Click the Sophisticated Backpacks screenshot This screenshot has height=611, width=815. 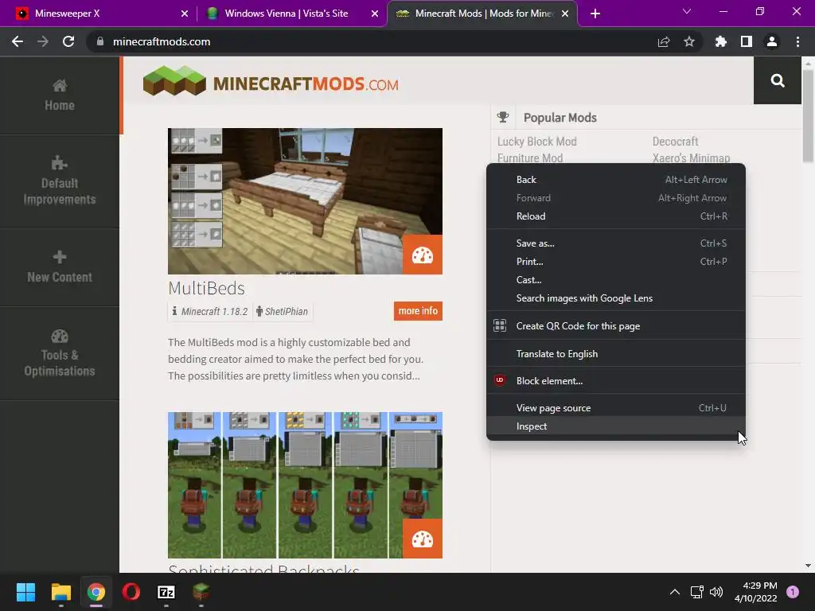click(305, 485)
